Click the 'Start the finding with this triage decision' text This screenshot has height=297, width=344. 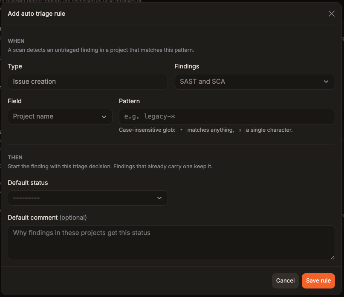click(110, 167)
